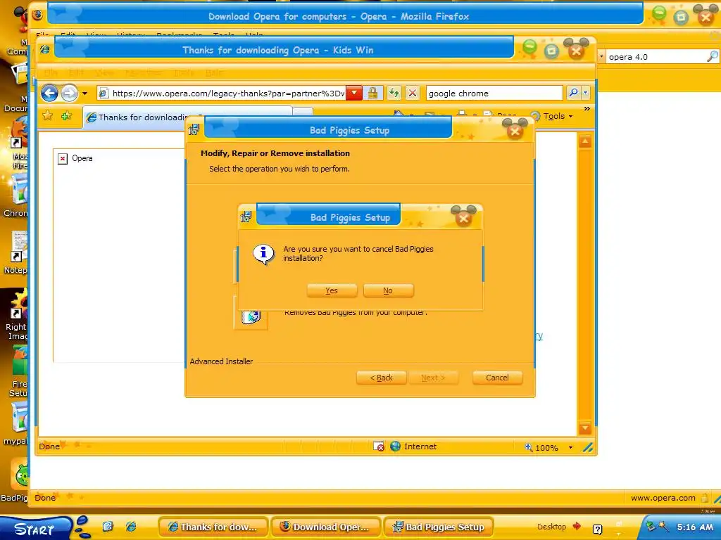Click the Start button
721x540 pixels.
point(35,528)
